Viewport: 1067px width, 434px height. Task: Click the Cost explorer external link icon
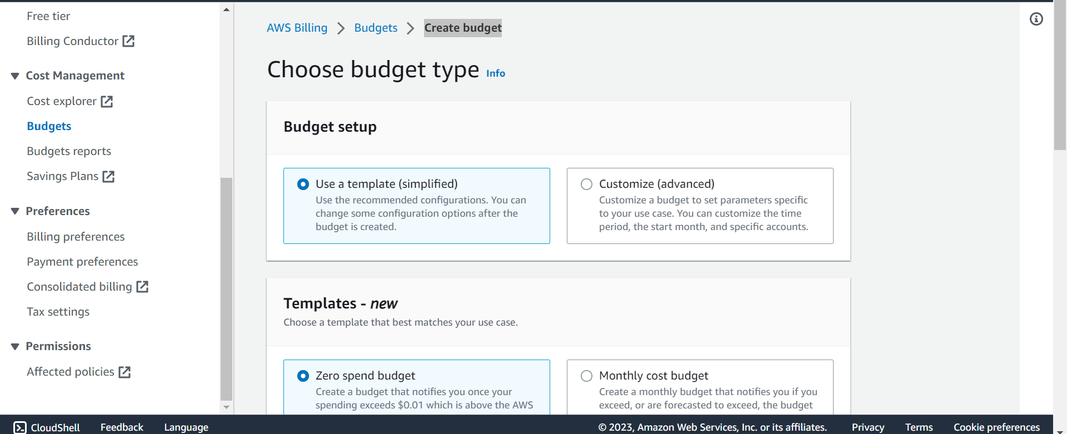tap(107, 102)
